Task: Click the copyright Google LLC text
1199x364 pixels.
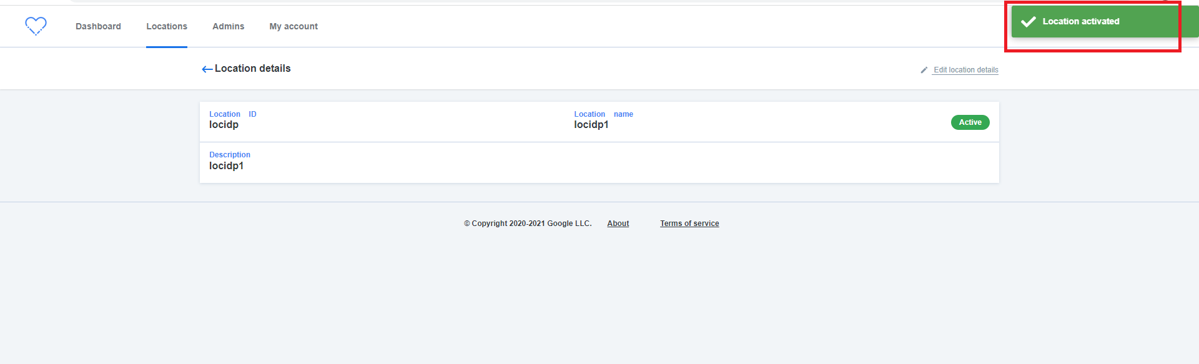Action: click(x=528, y=224)
